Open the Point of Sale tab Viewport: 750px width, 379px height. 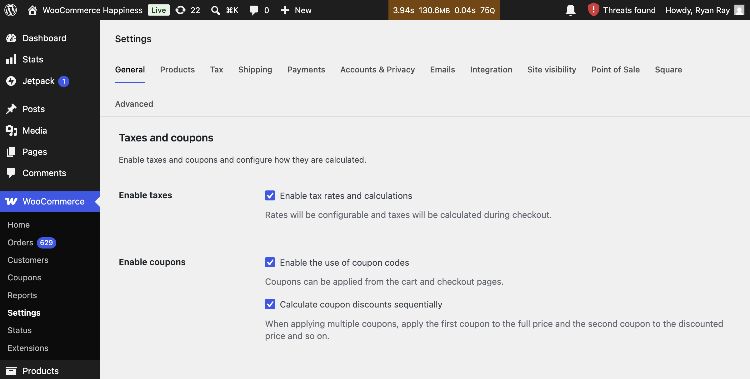(x=615, y=70)
